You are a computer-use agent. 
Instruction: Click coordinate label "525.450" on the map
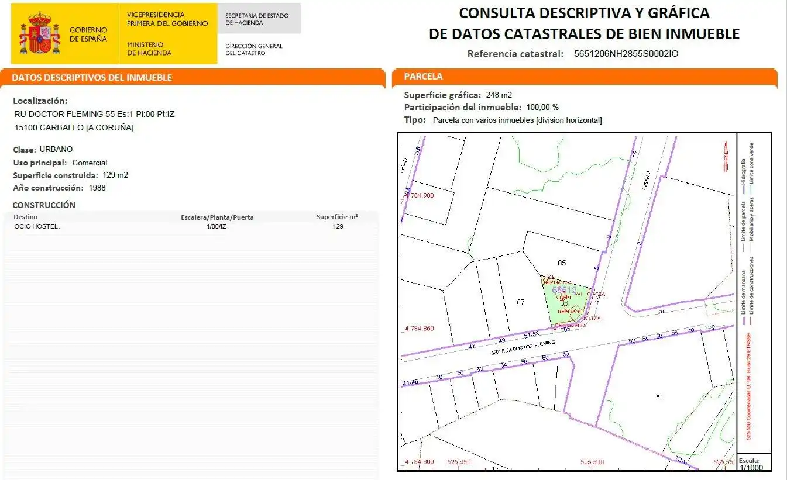click(459, 462)
